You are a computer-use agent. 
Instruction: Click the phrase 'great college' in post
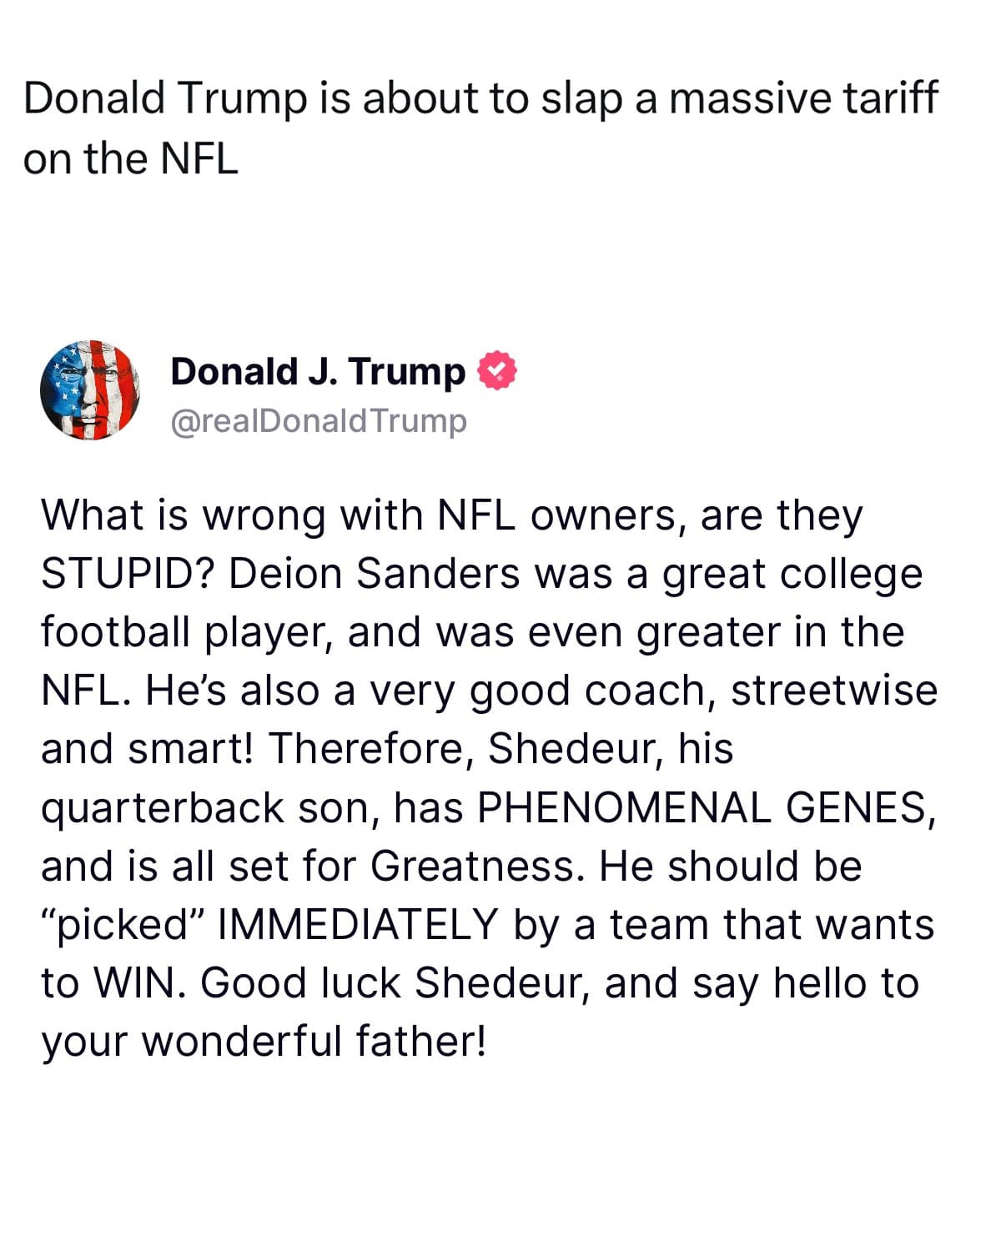tap(792, 575)
